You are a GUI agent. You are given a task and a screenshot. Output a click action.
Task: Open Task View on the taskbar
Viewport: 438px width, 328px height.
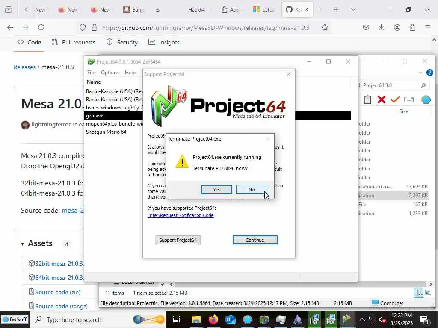(x=177, y=319)
